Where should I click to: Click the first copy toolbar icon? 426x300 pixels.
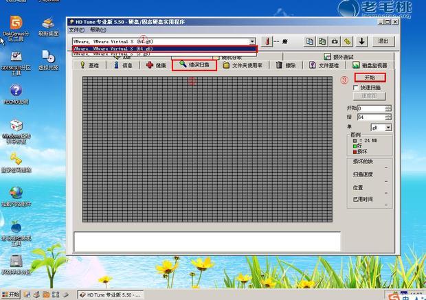tap(309, 41)
